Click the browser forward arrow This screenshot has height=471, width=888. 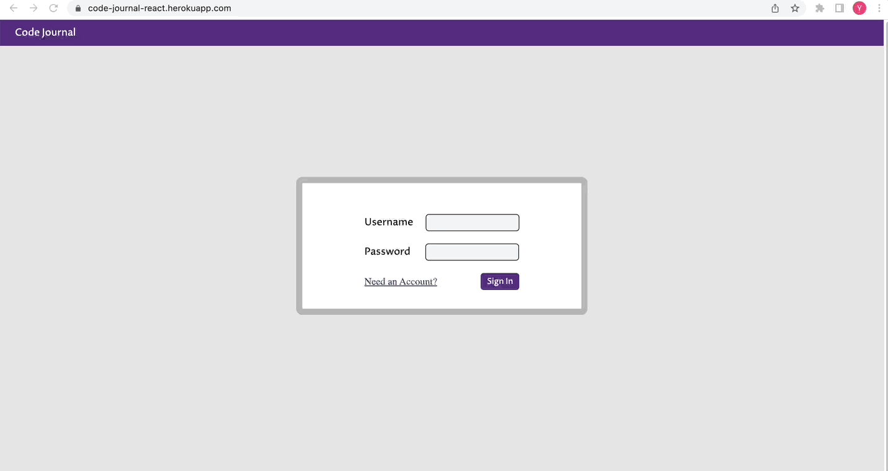pos(33,8)
